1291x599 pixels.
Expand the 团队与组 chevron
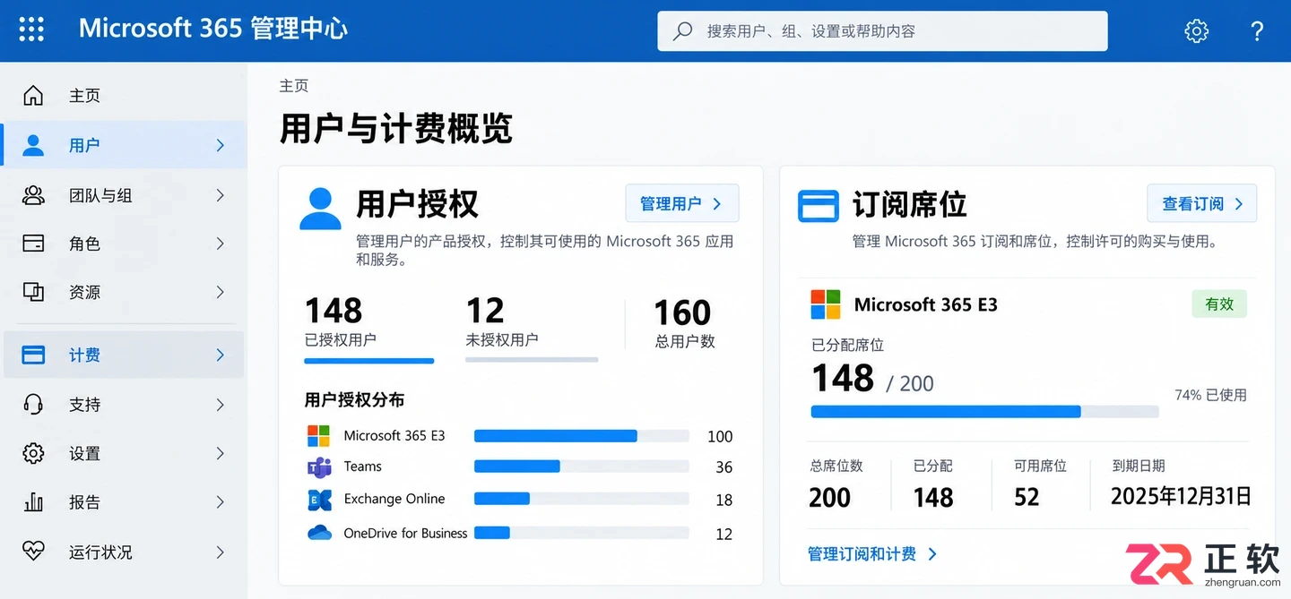tap(221, 195)
